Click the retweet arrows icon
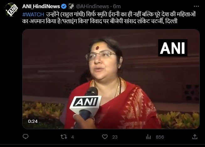The width and height of the screenshot is (205, 147). pyautogui.click(x=64, y=137)
